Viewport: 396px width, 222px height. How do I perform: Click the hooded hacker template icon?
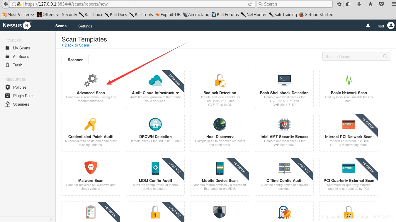pyautogui.click(x=220, y=212)
